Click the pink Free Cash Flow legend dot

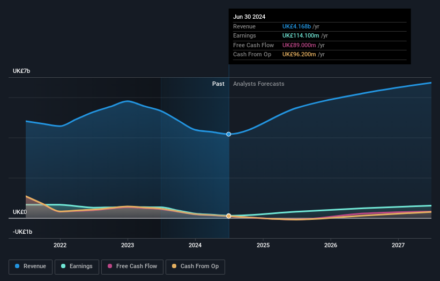point(110,266)
